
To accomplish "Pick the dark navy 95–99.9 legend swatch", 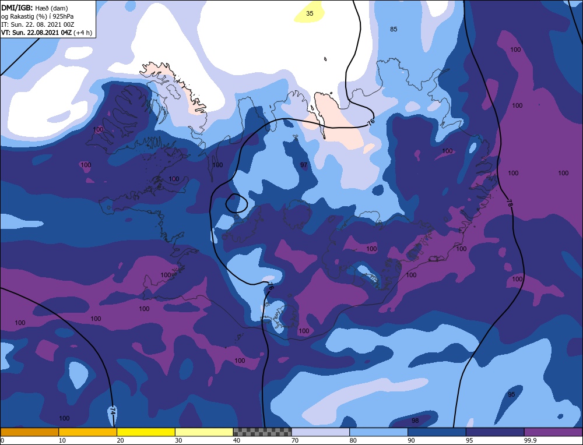I will [x=495, y=432].
